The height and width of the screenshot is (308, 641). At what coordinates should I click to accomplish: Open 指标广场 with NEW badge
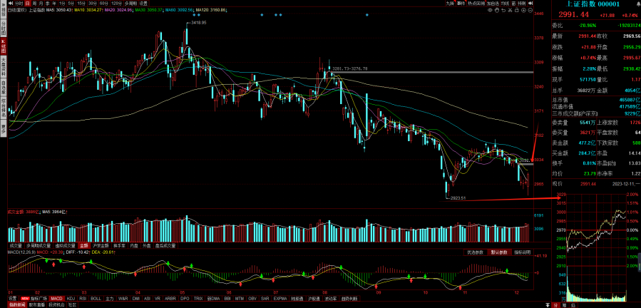(34, 299)
